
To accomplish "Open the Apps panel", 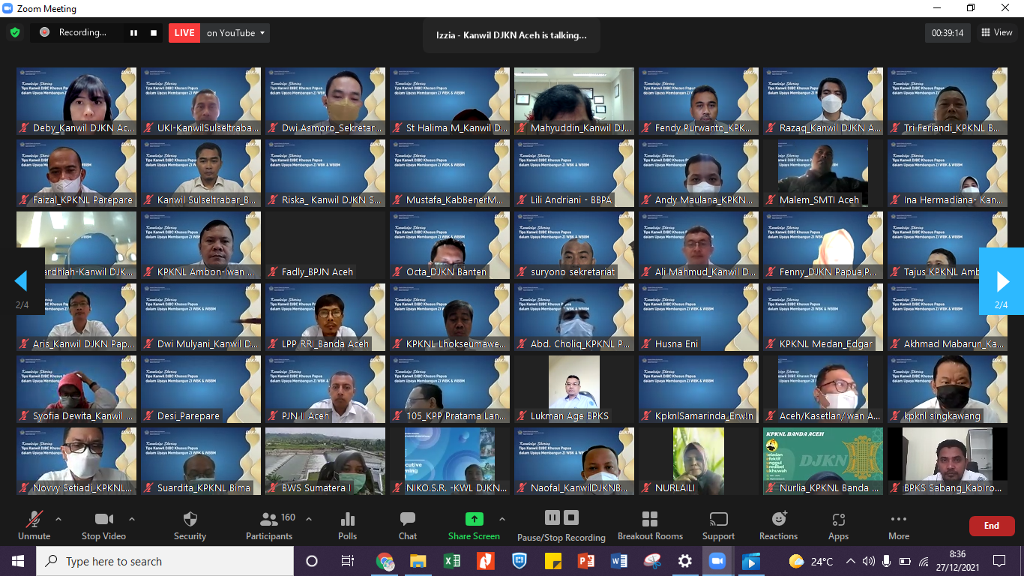I will tap(838, 519).
